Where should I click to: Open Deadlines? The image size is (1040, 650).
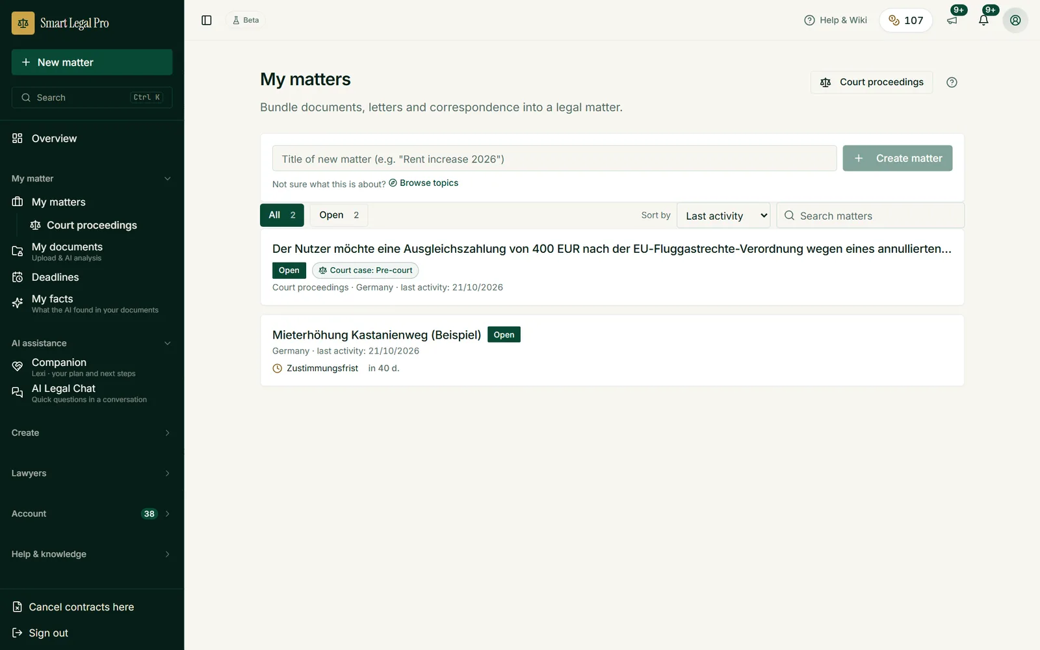pos(92,277)
